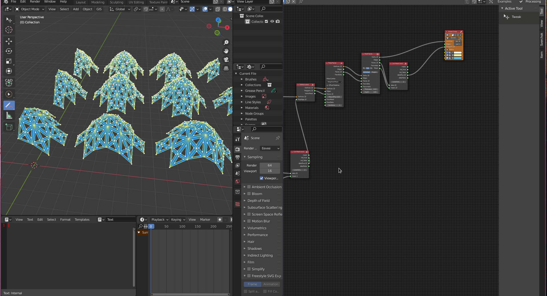Open the Scene properties tab icon
547x296 pixels.
click(x=238, y=173)
